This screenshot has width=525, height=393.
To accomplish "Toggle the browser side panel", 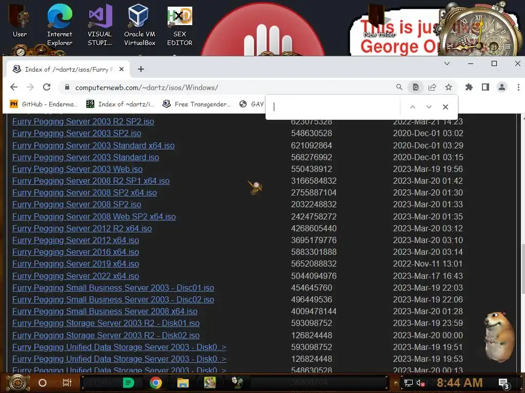I will click(x=485, y=87).
